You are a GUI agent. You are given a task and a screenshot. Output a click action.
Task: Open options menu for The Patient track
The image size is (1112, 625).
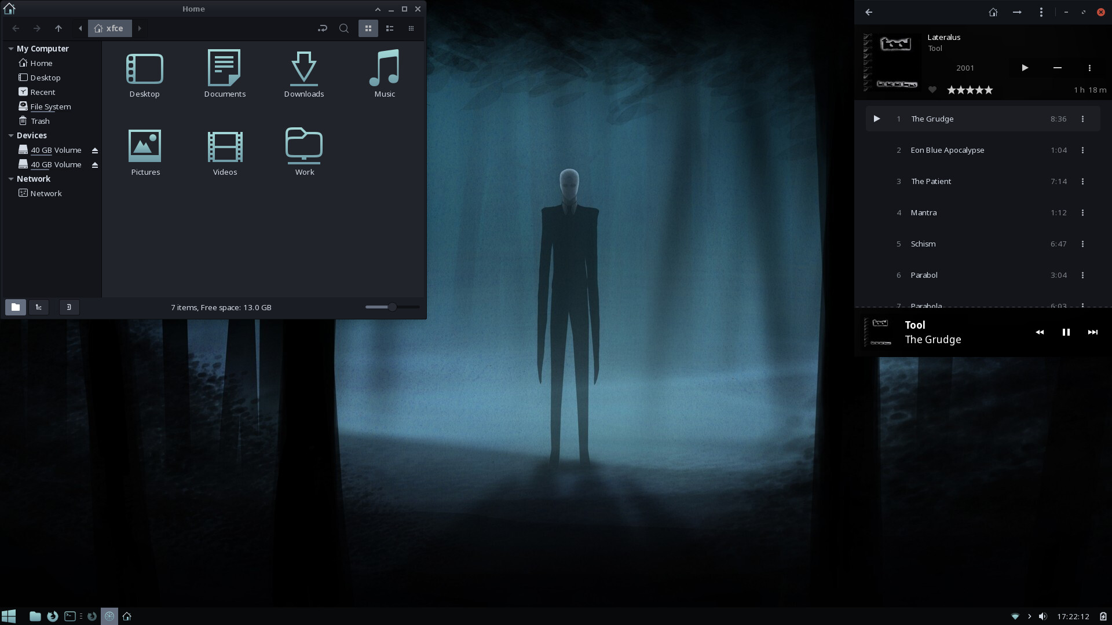click(1082, 181)
